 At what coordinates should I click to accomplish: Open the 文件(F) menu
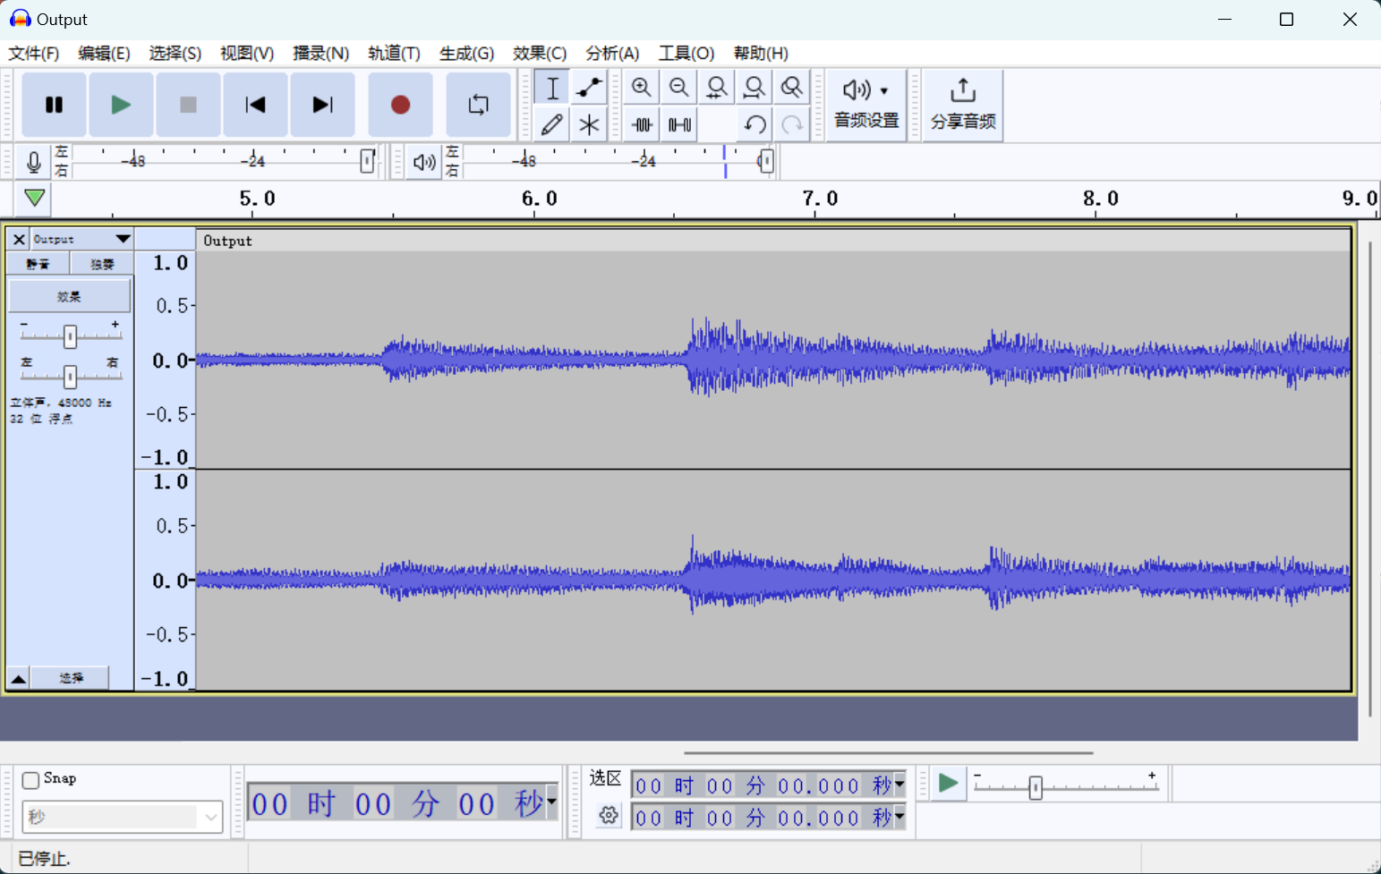click(x=34, y=53)
